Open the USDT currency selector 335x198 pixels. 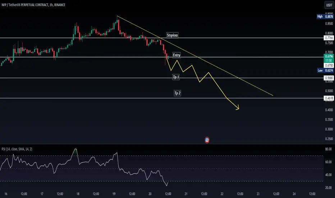pos(329,5)
